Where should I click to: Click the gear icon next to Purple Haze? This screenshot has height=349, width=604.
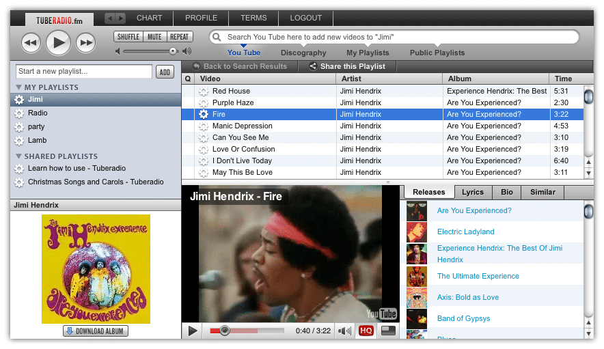click(x=203, y=102)
